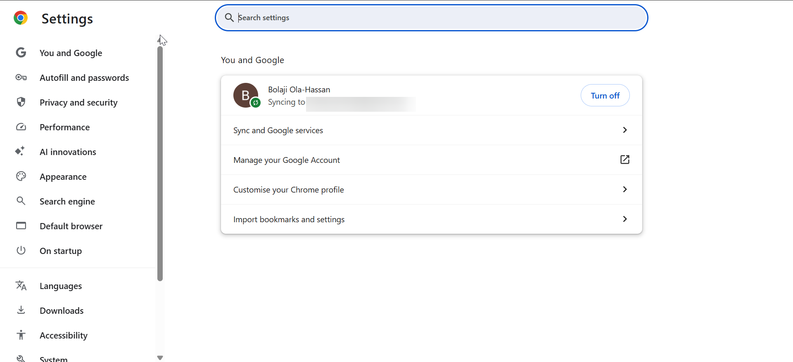This screenshot has width=793, height=362.
Task: Click the speedometer Performance icon
Action: point(21,127)
